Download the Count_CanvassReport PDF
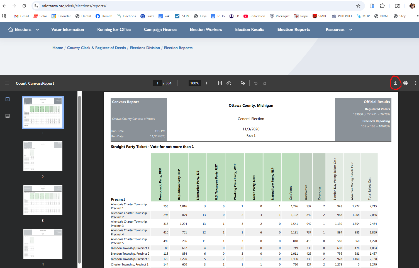The width and height of the screenshot is (419, 268). pos(395,83)
